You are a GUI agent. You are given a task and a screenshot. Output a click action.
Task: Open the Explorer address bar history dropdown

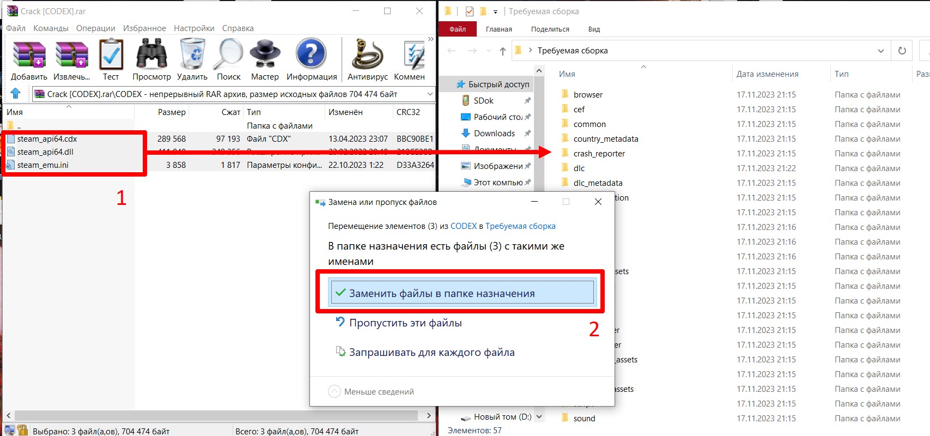(880, 51)
